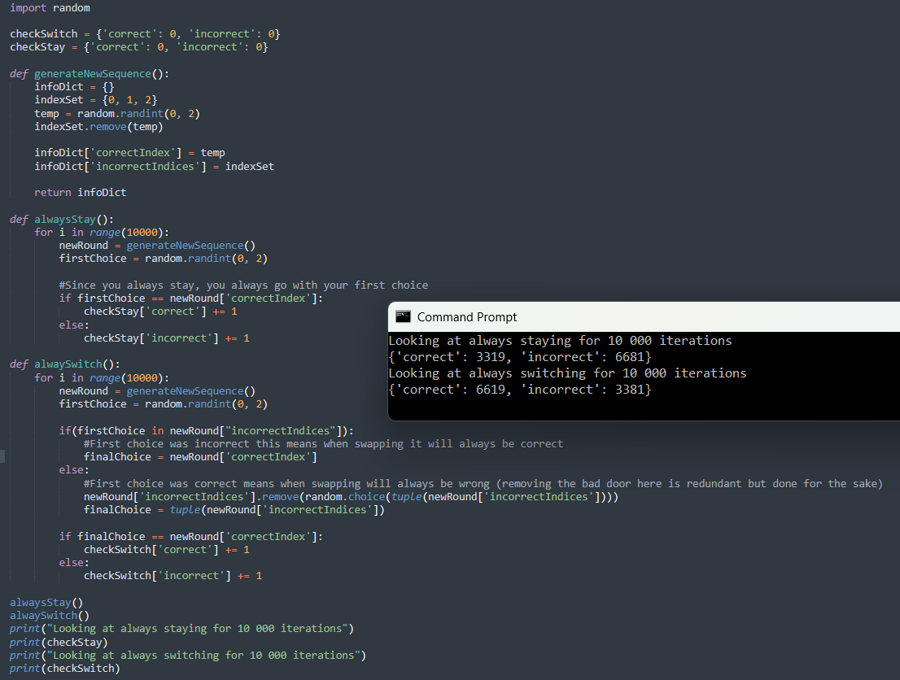
Task: Click the infoDict['incorrectIndices'] = indexSet line
Action: coord(155,167)
